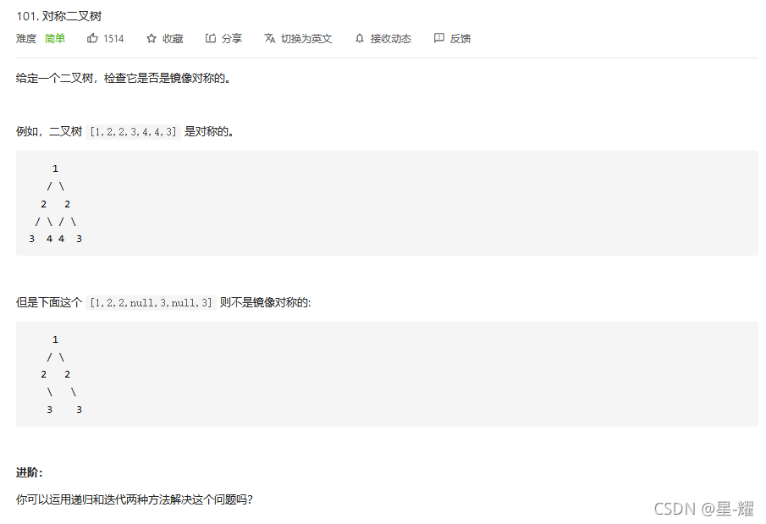Image resolution: width=766 pixels, height=524 pixels.
Task: Click the star icon beside 收藏
Action: coord(152,37)
